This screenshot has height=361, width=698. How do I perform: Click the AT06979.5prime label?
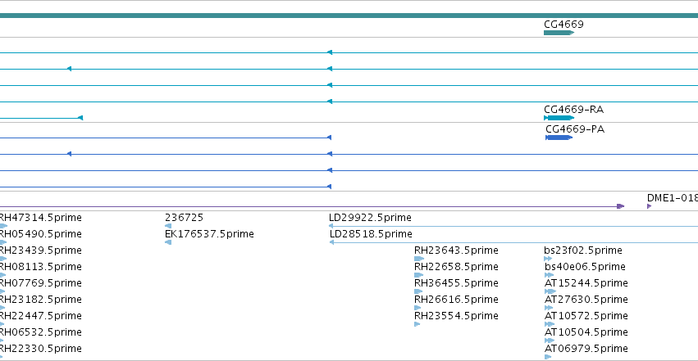tap(586, 349)
